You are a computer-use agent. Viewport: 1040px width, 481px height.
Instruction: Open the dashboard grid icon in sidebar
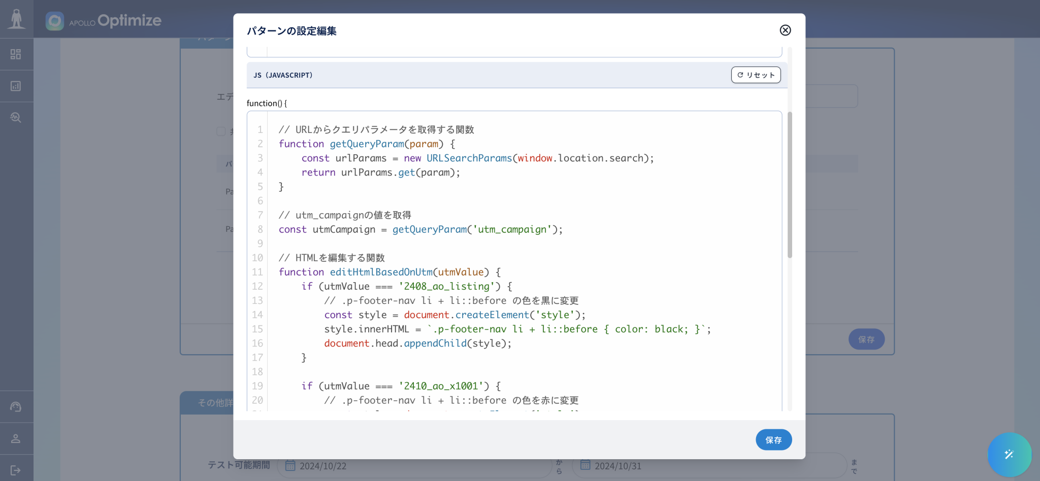(x=16, y=54)
